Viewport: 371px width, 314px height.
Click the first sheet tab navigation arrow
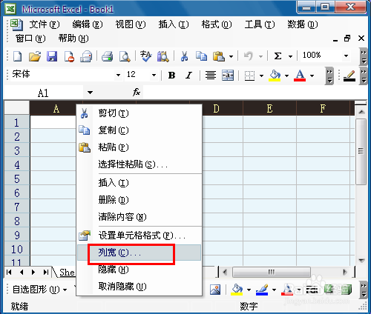tap(10, 273)
